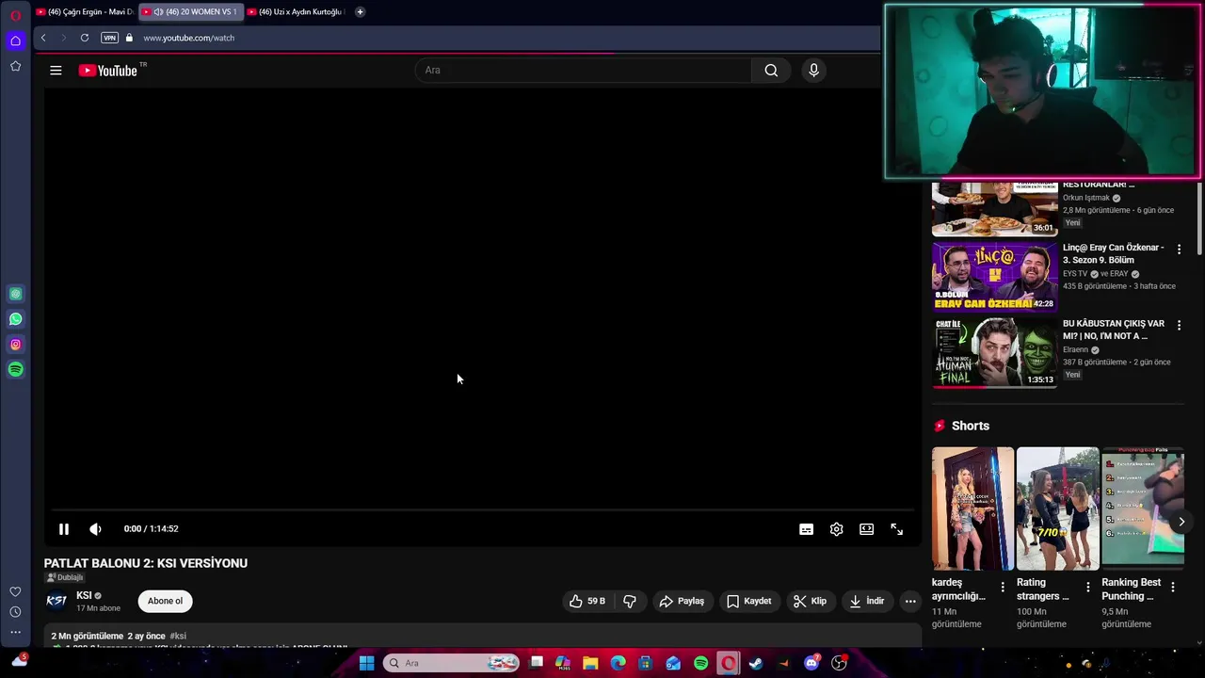This screenshot has width=1205, height=678.
Task: Open sidebar history clock icon
Action: tap(15, 612)
